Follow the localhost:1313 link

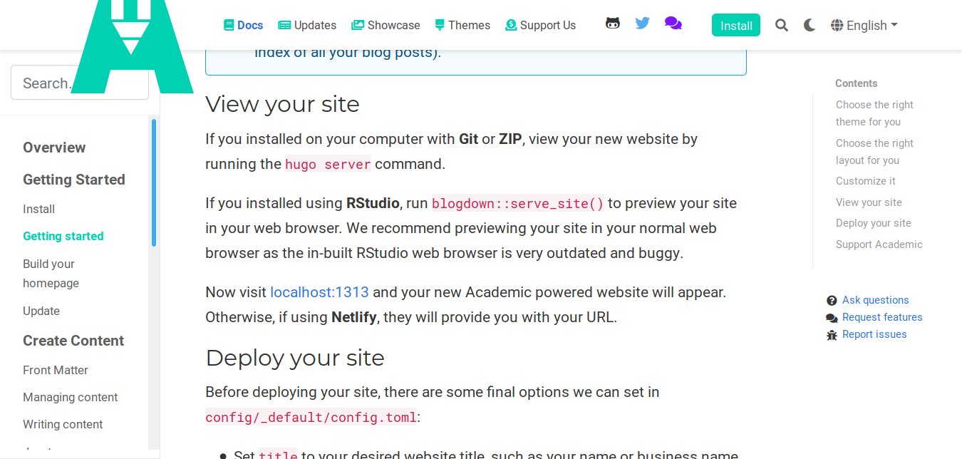tap(319, 292)
